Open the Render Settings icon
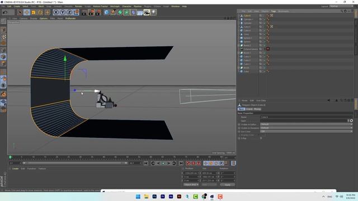 click(x=98, y=12)
